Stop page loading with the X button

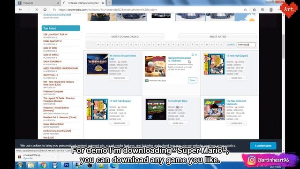[x=37, y=9]
